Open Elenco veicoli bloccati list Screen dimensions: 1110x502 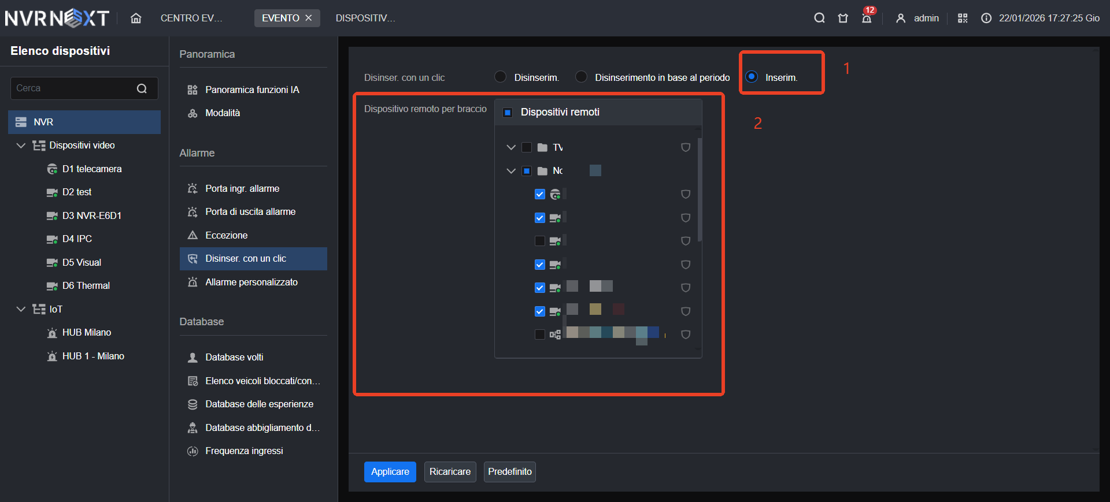(x=253, y=381)
